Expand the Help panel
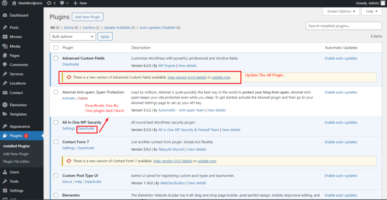Image resolution: width=387 pixels, height=200 pixels. [372, 11]
